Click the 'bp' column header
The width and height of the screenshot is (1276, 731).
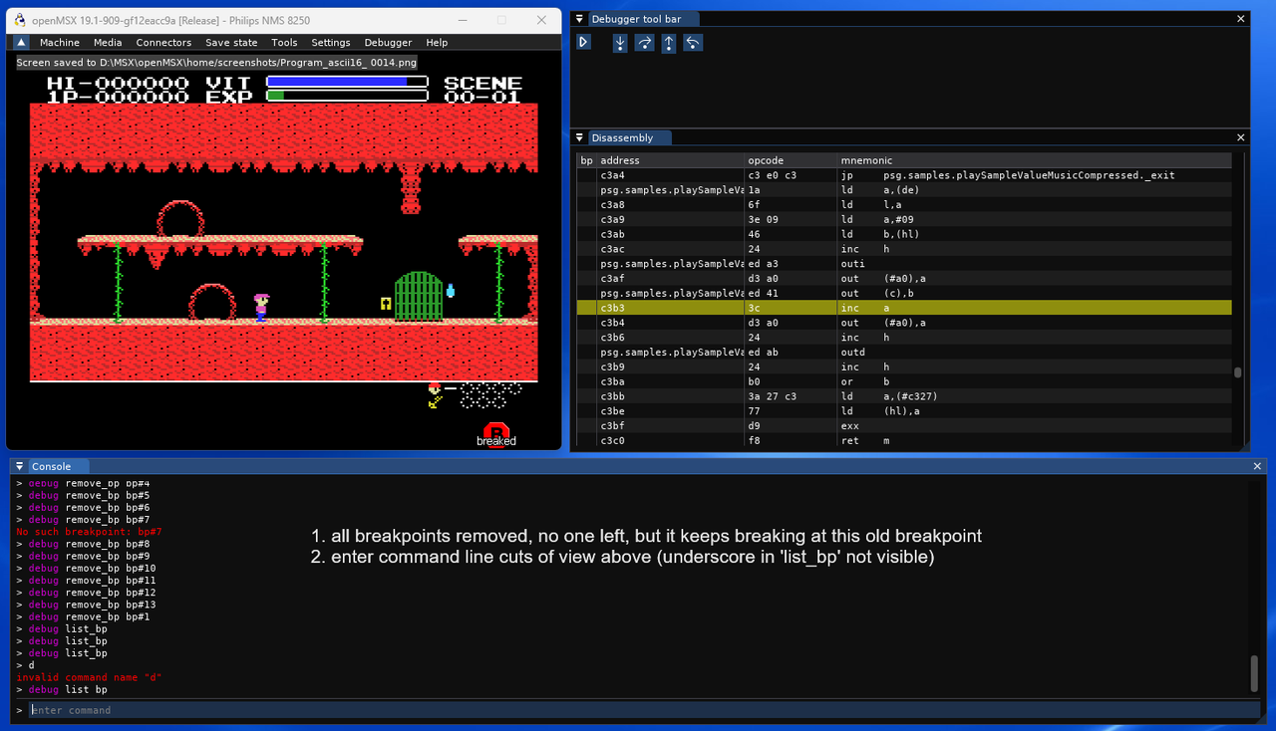pos(586,160)
